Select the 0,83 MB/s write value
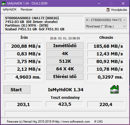Image resolution: width=130 pixels, height=125 pixels. pos(23,54)
